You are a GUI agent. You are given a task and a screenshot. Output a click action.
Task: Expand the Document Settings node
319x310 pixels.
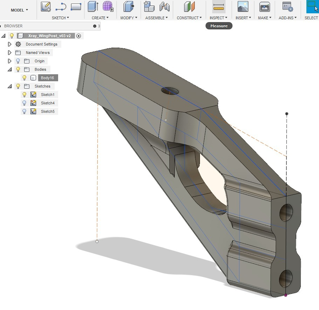pyautogui.click(x=9, y=44)
